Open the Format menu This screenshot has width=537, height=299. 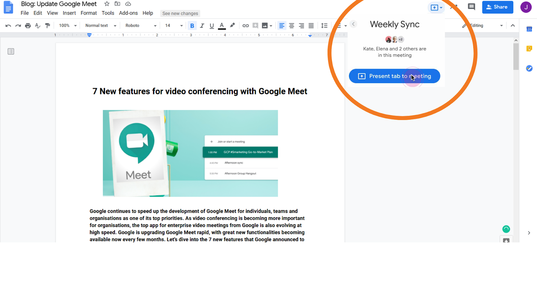pyautogui.click(x=89, y=13)
